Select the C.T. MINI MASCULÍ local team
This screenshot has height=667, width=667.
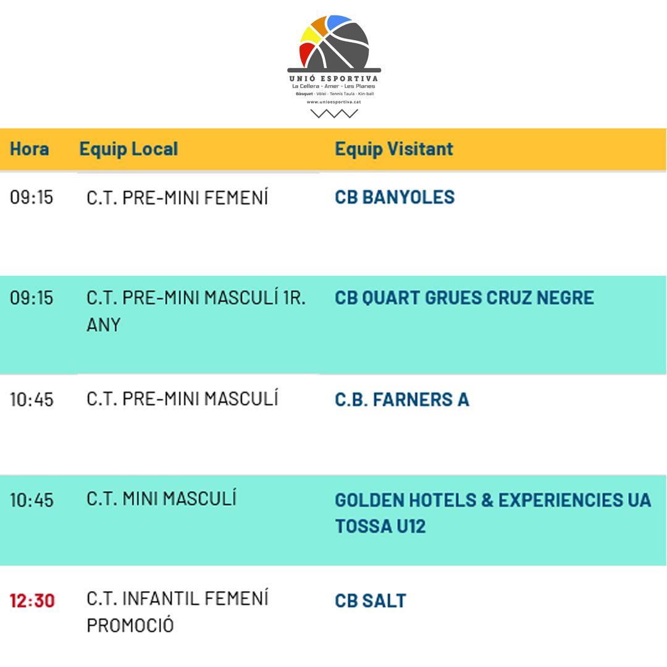click(161, 499)
